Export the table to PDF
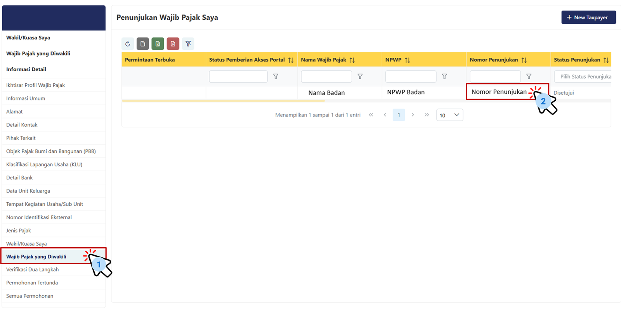This screenshot has width=621, height=310. pos(173,44)
